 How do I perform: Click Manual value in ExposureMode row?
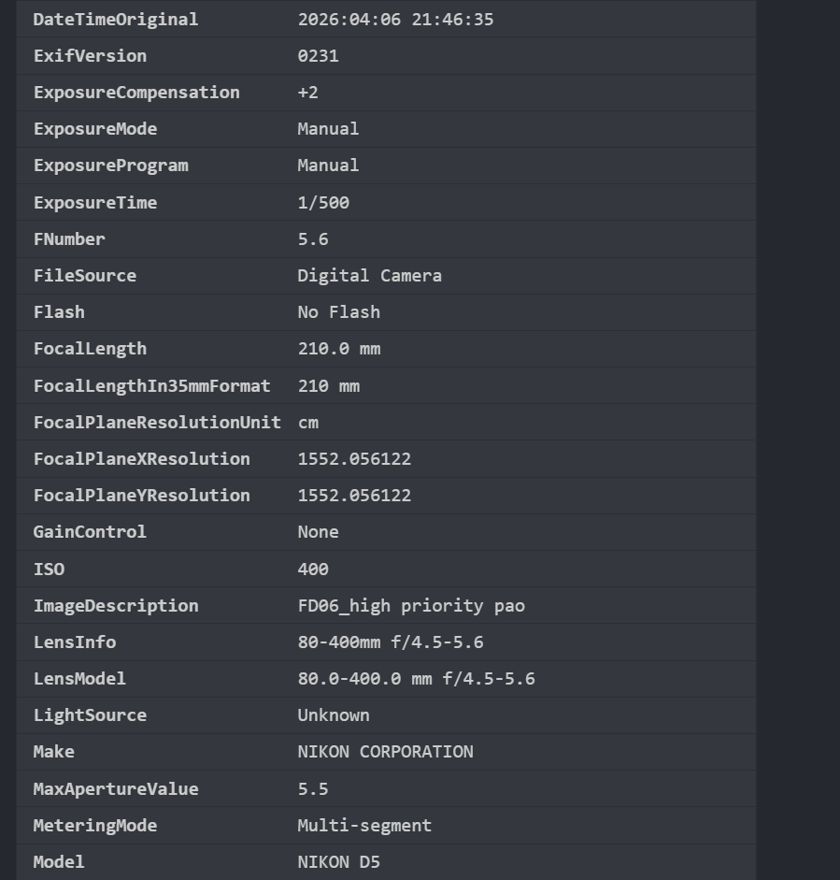pos(328,129)
